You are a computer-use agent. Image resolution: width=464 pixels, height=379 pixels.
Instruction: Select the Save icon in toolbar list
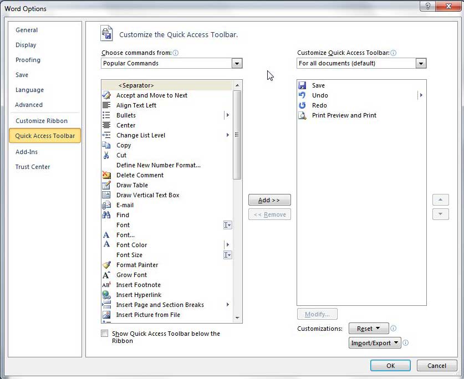tap(302, 85)
